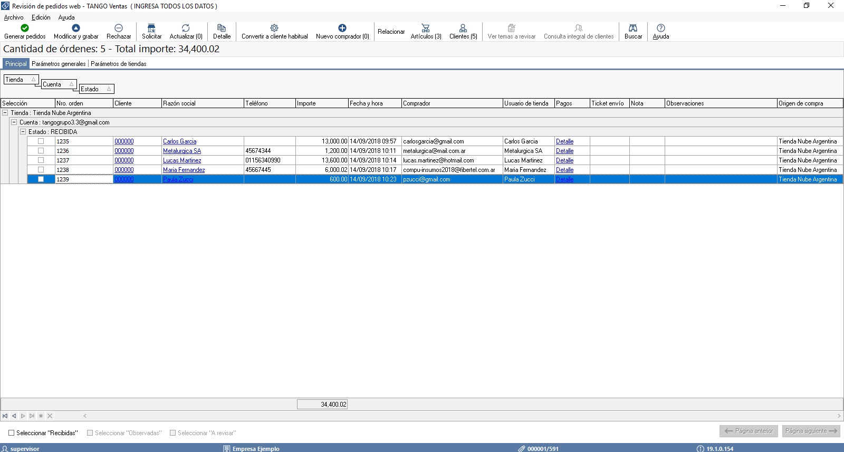Click Ver temas a revisar icon
The image size is (844, 452).
pos(511,28)
